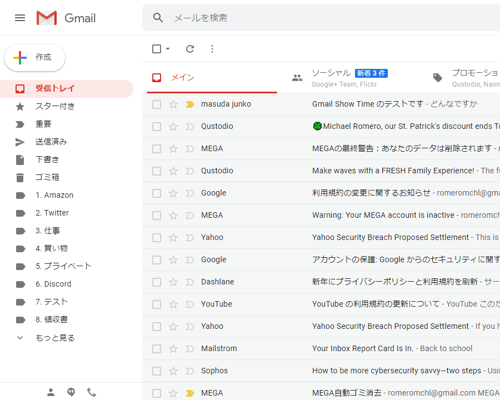Click the phone call icon
This screenshot has height=400, width=500.
[x=92, y=392]
